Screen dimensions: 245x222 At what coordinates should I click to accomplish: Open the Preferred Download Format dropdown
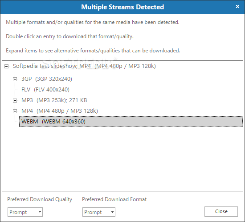[99, 212]
